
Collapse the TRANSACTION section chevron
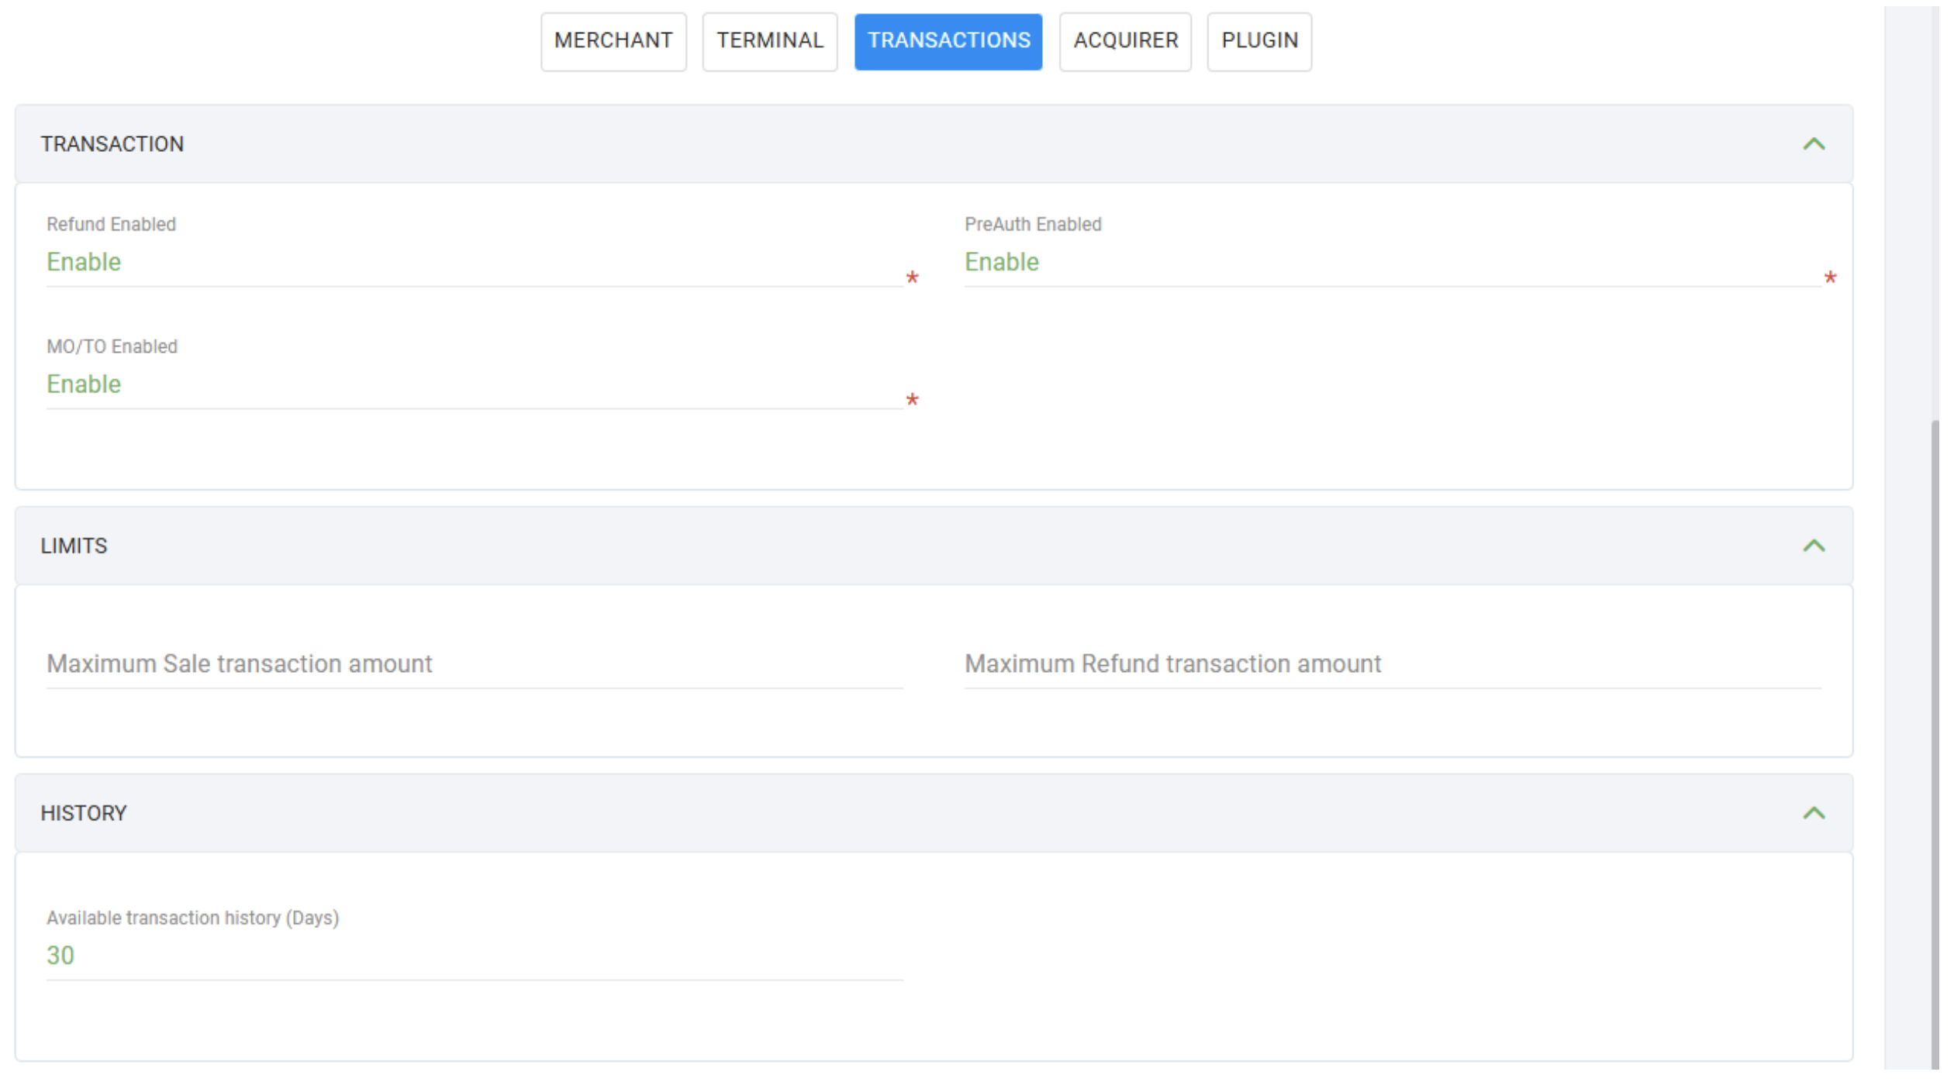point(1813,145)
